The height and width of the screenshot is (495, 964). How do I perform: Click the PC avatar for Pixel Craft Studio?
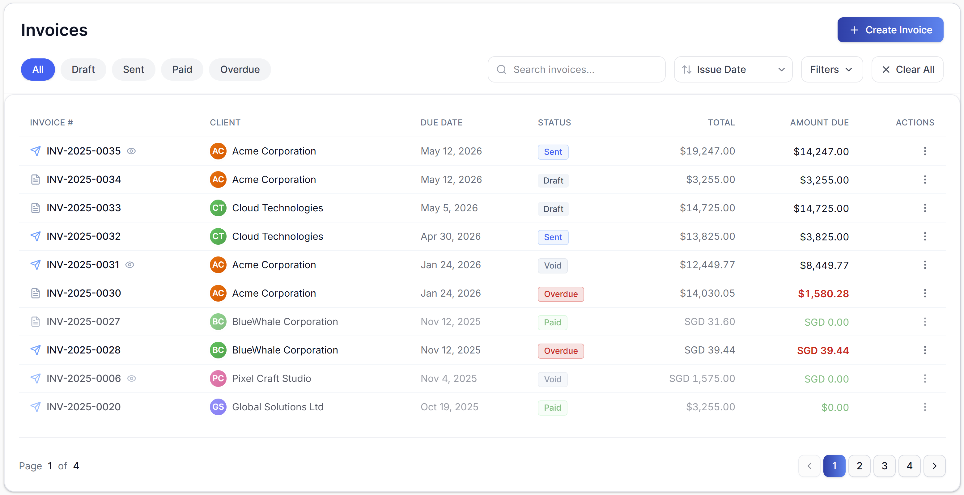click(x=218, y=379)
